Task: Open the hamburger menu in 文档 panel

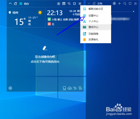Action: (135, 3)
